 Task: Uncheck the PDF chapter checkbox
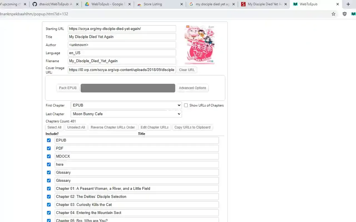pyautogui.click(x=49, y=148)
